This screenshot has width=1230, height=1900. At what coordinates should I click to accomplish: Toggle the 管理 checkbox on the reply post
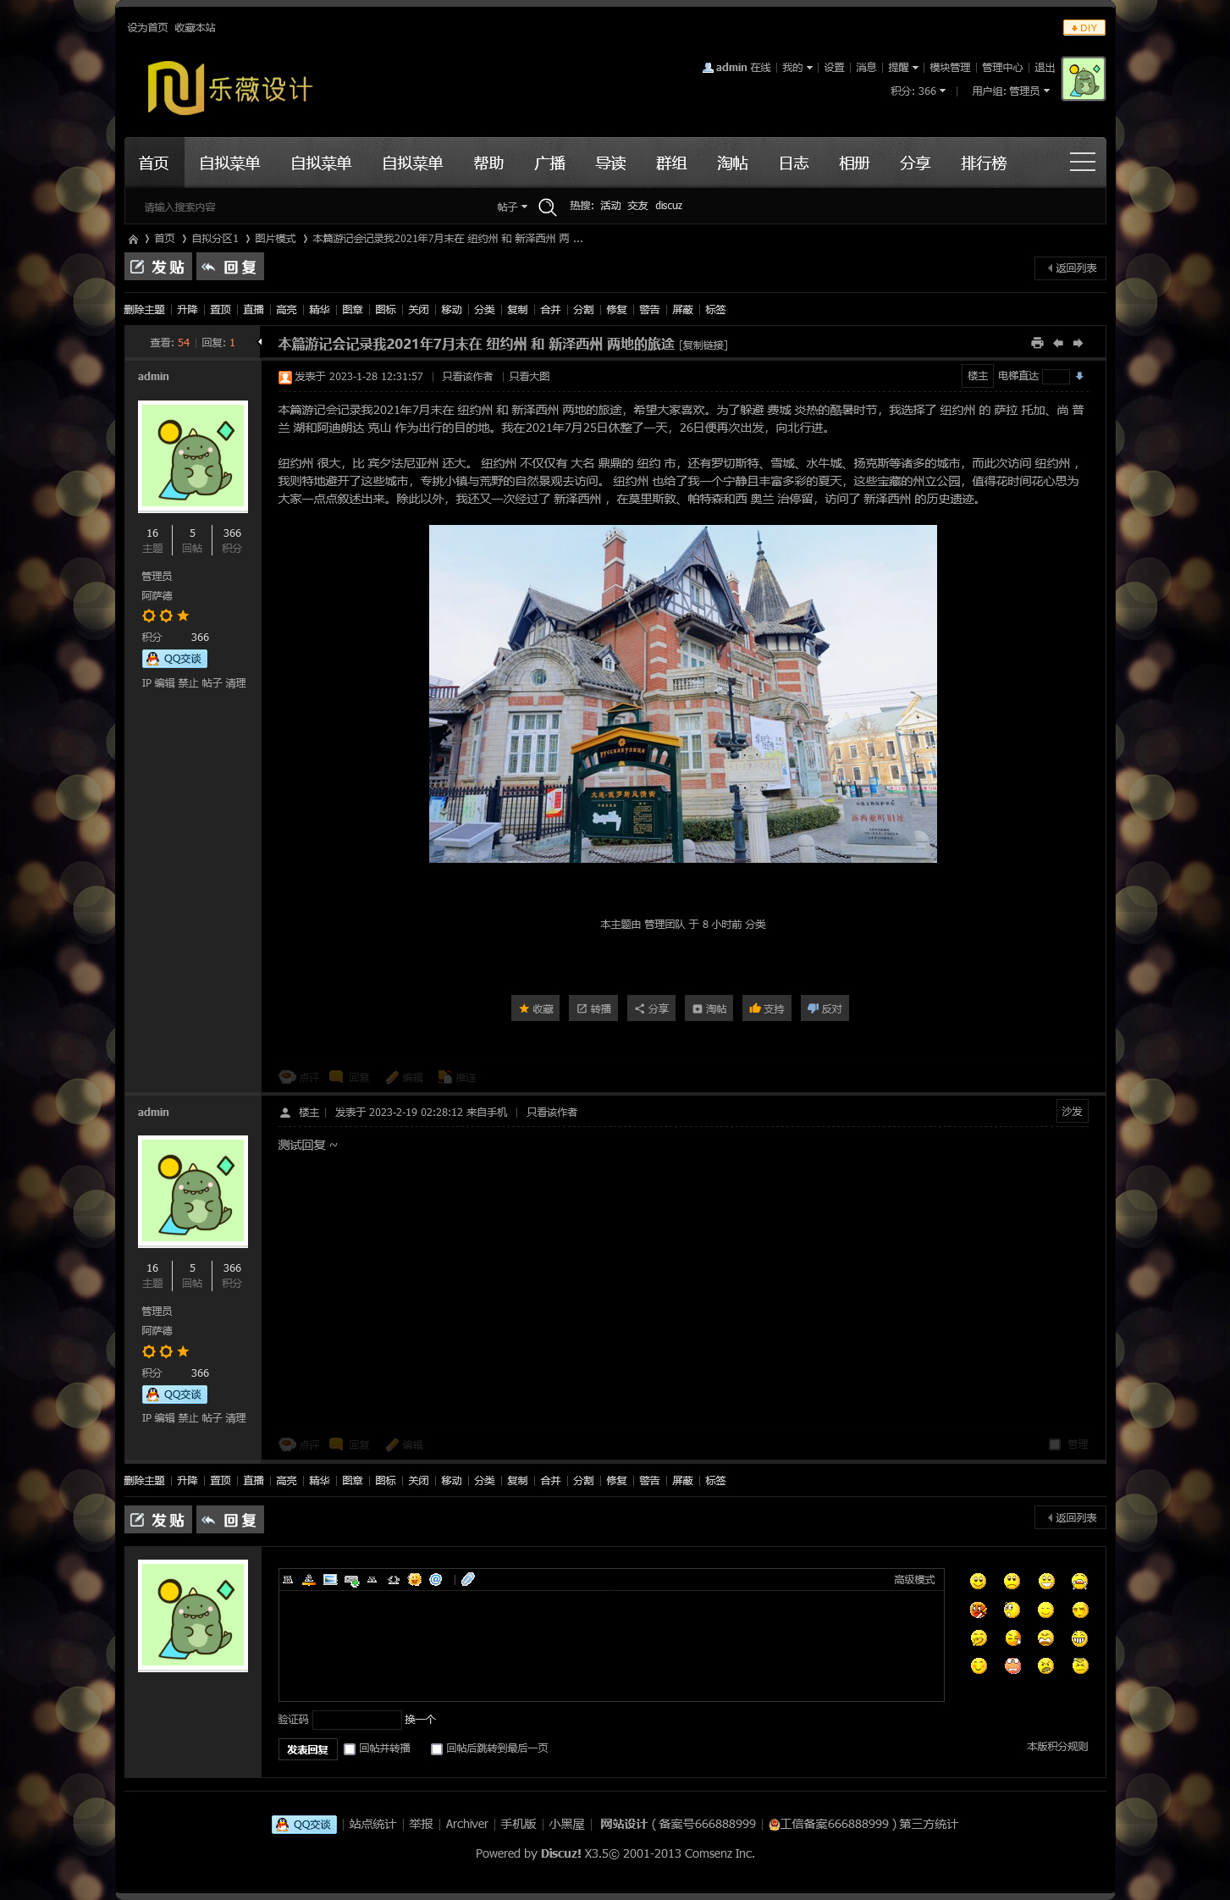1055,1444
